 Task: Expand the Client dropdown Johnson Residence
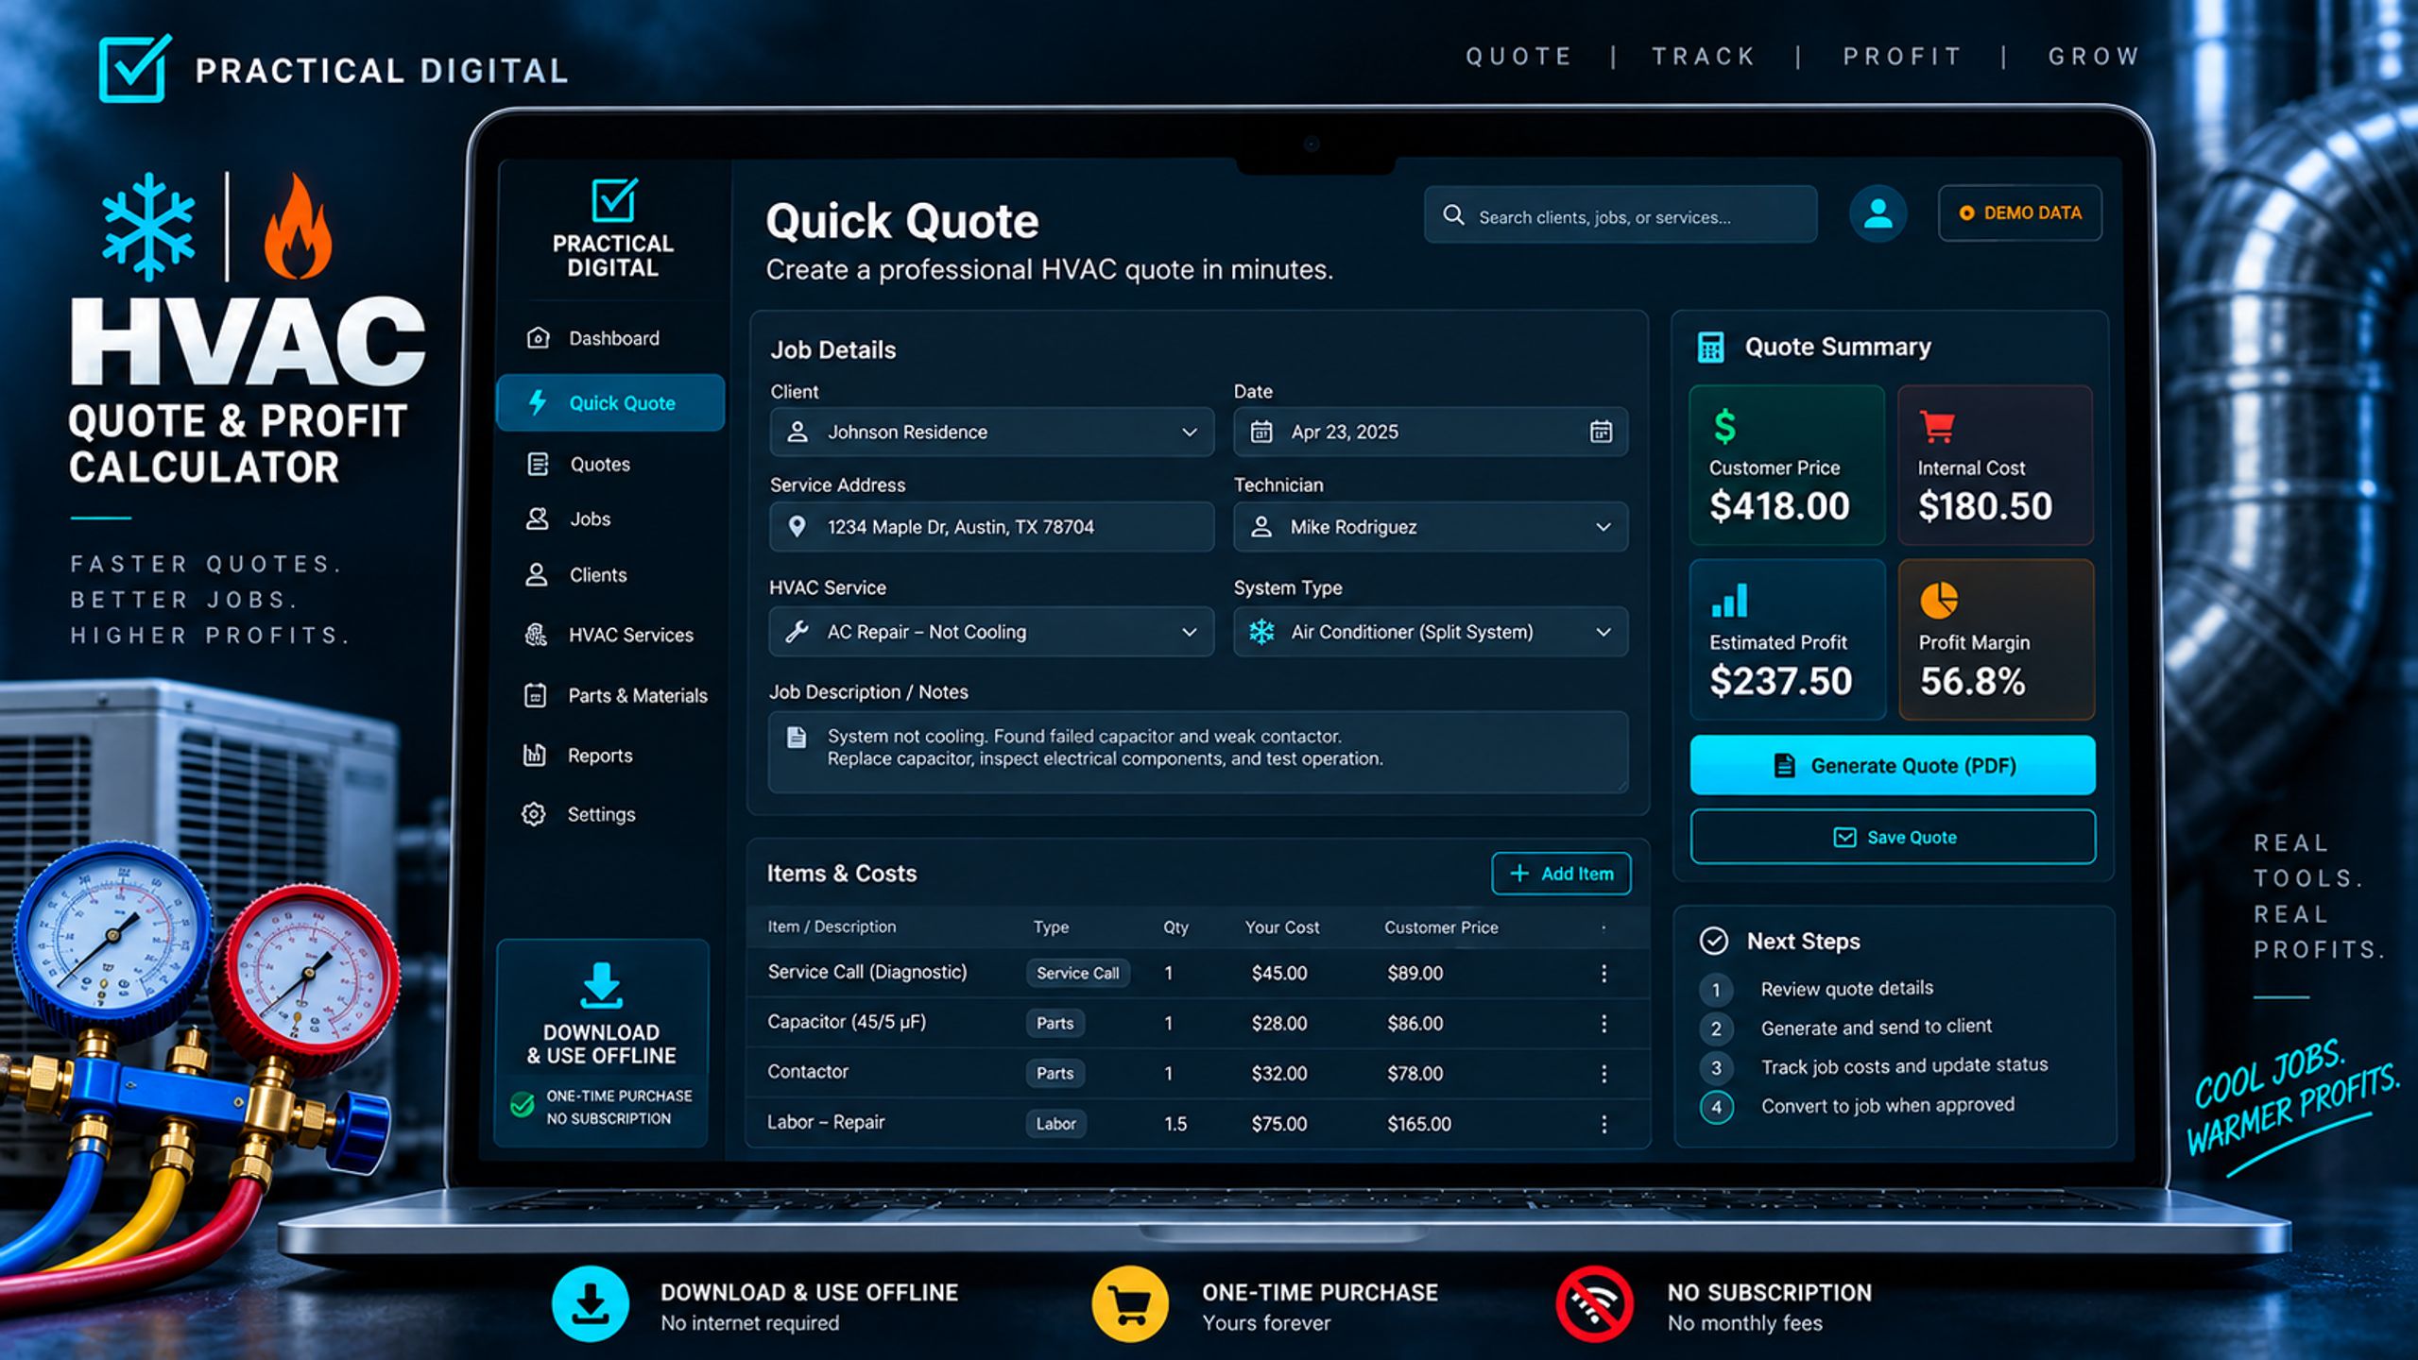[x=991, y=432]
